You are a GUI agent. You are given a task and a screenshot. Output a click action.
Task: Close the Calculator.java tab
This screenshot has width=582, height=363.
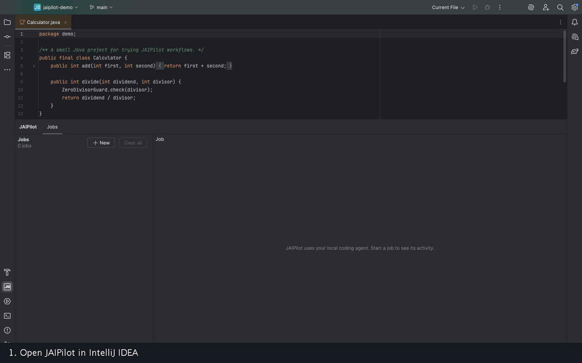click(65, 22)
